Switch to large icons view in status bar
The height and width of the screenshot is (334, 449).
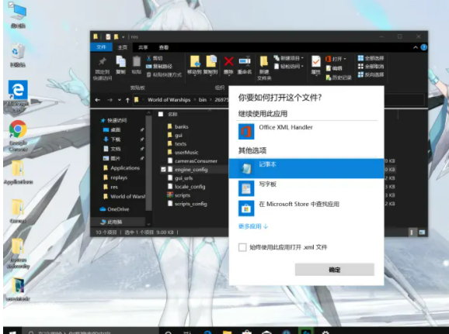tap(422, 232)
